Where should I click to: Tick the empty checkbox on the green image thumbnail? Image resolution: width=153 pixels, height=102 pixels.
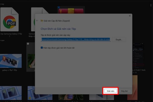28,44
